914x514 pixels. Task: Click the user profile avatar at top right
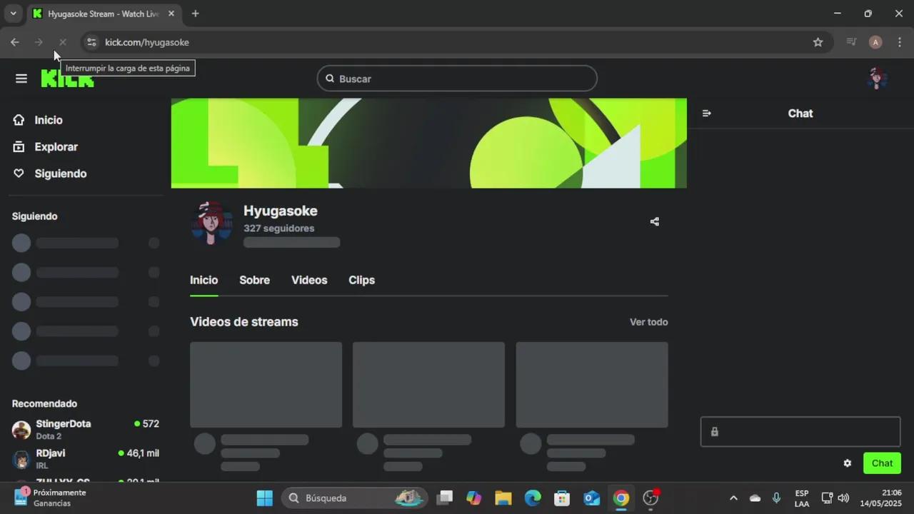point(876,79)
